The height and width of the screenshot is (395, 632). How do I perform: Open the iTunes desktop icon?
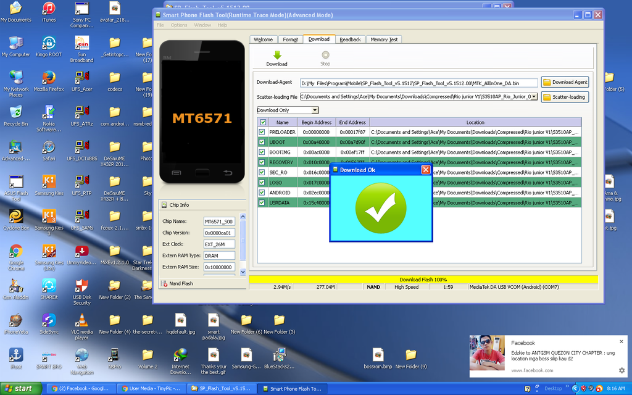pos(49,9)
